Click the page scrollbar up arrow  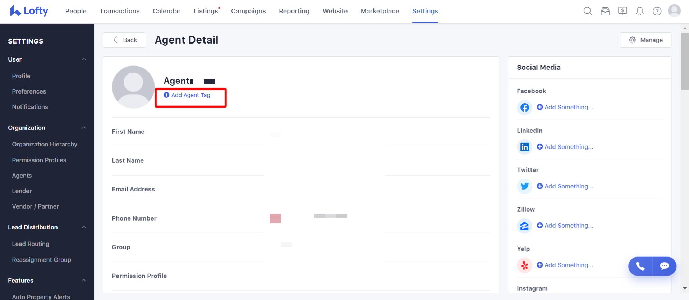[685, 28]
